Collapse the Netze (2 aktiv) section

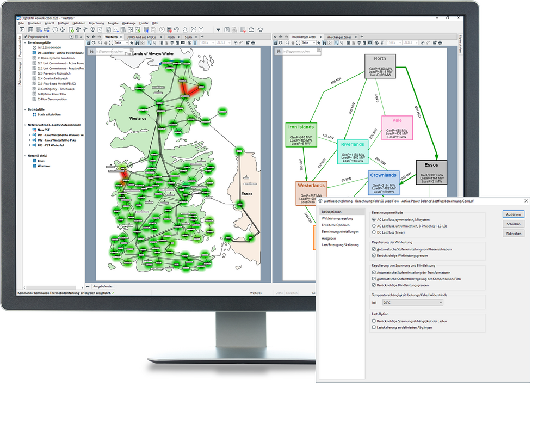click(26, 156)
